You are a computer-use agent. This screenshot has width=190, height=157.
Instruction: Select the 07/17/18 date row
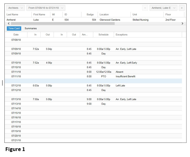[94, 122]
